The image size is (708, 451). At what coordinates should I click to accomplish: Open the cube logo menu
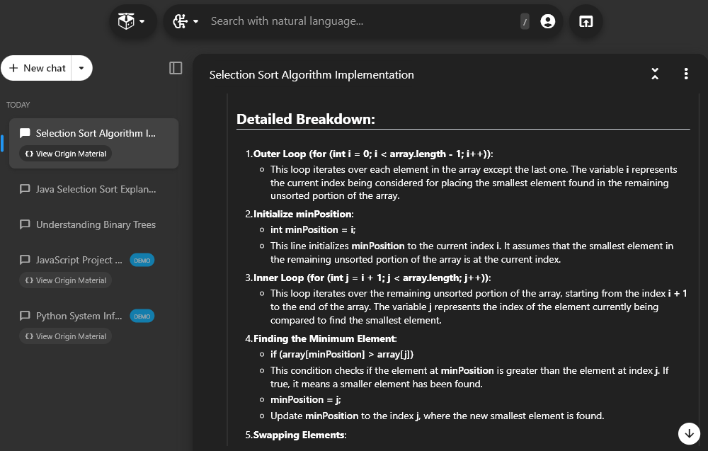click(126, 22)
